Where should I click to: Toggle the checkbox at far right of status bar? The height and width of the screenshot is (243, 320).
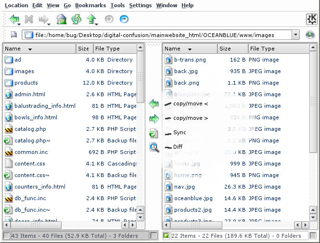(313, 236)
